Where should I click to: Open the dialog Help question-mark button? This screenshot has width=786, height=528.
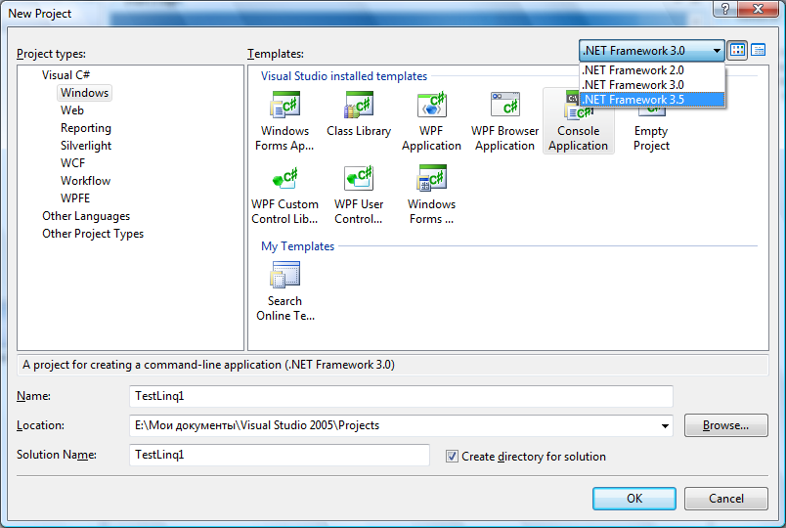point(725,9)
